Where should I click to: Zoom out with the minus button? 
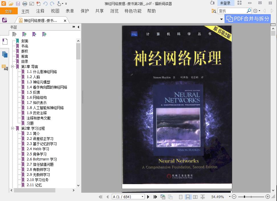point(234,197)
